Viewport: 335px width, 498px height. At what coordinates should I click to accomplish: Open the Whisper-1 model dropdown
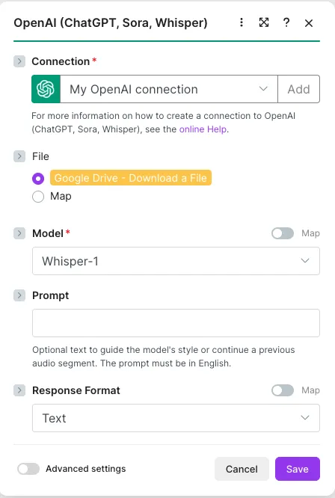pos(176,261)
